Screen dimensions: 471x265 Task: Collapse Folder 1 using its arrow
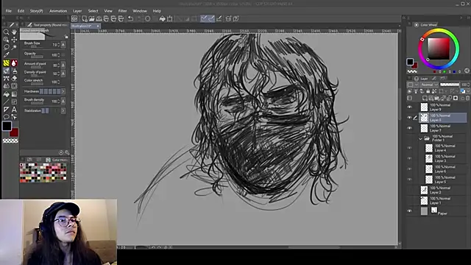click(x=420, y=138)
